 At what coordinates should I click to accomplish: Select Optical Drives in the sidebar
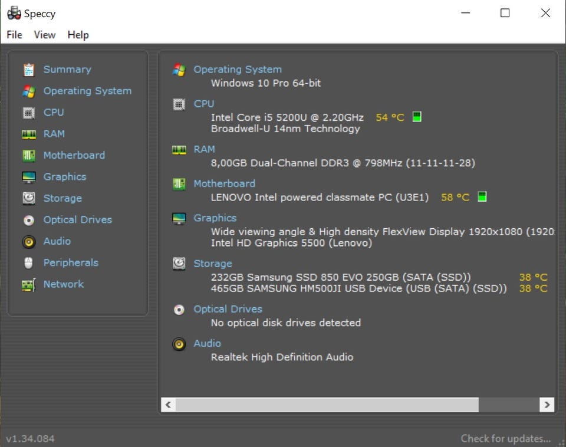click(78, 219)
